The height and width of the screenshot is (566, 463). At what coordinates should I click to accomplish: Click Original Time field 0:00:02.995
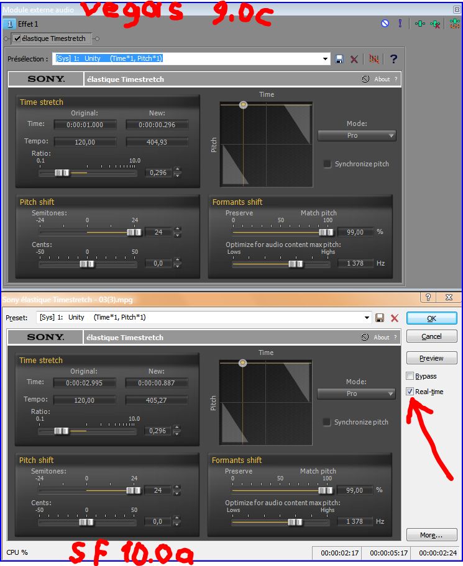[x=85, y=383]
